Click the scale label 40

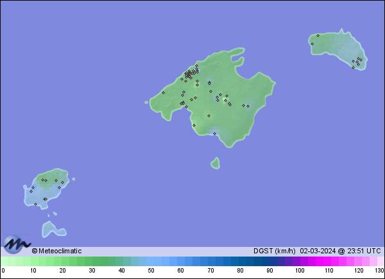pyautogui.click(x=121, y=271)
